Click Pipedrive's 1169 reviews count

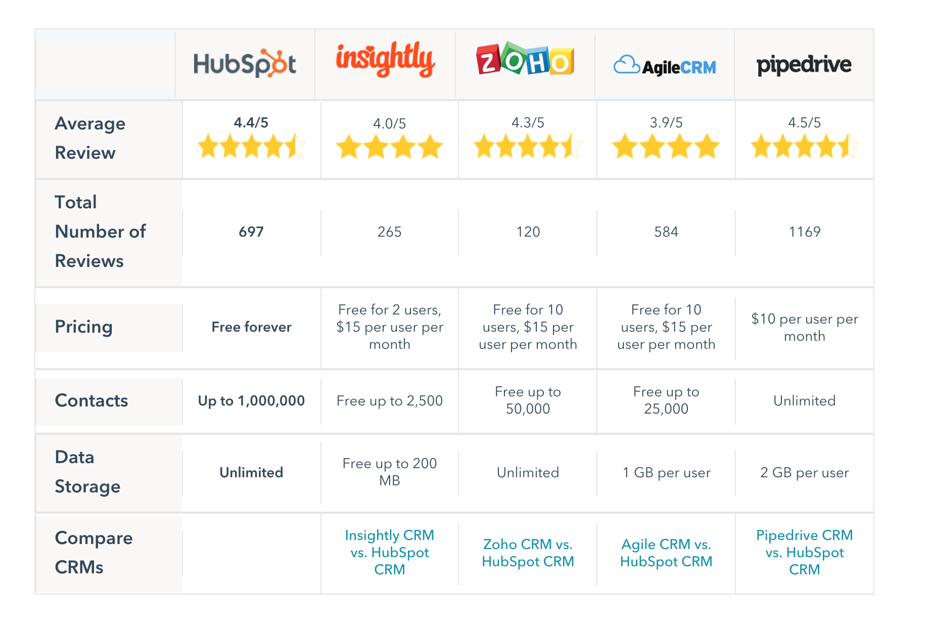coord(805,232)
